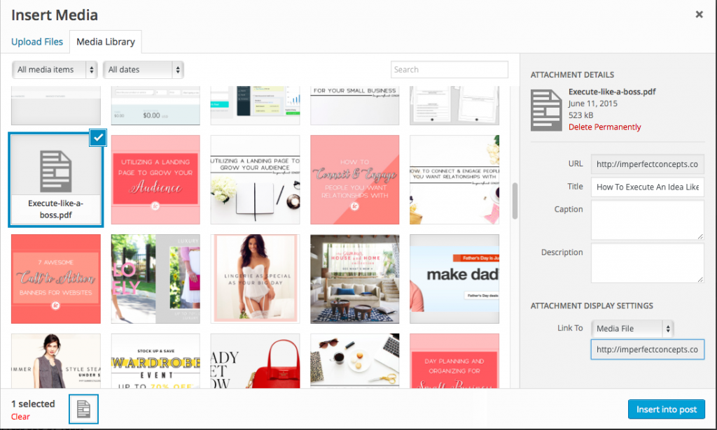Select pink Utilizing a Landing Page Audience image
Image resolution: width=717 pixels, height=430 pixels.
pyautogui.click(x=155, y=180)
